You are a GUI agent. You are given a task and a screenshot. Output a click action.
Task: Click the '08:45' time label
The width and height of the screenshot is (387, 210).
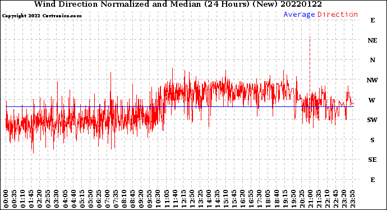133,199
